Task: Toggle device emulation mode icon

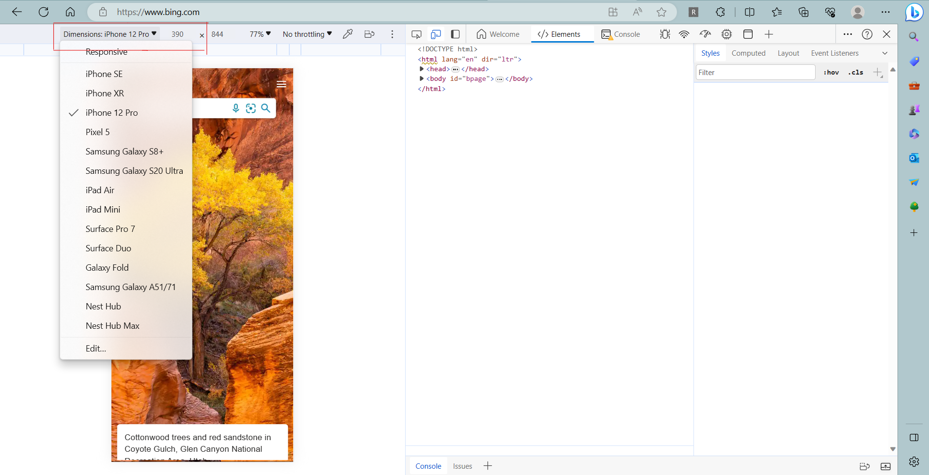Action: tap(436, 34)
